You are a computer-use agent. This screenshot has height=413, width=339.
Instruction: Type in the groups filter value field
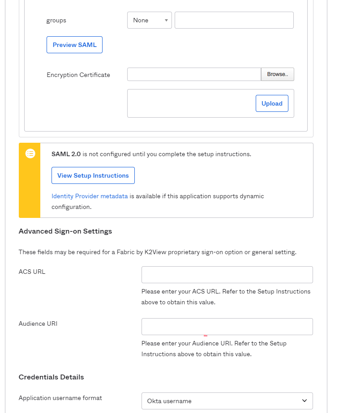(234, 20)
